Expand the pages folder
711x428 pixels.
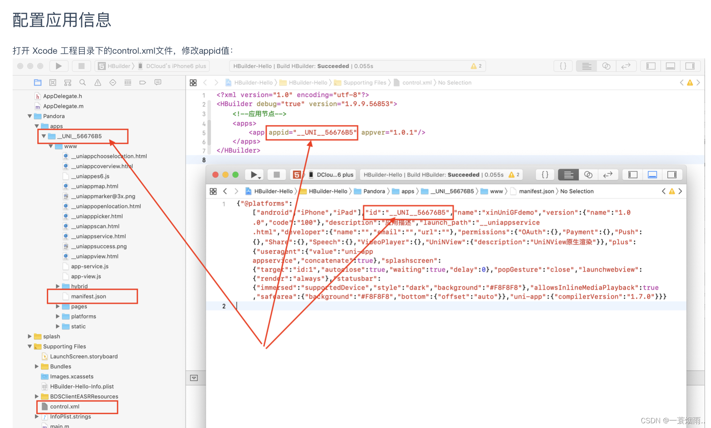pyautogui.click(x=58, y=306)
